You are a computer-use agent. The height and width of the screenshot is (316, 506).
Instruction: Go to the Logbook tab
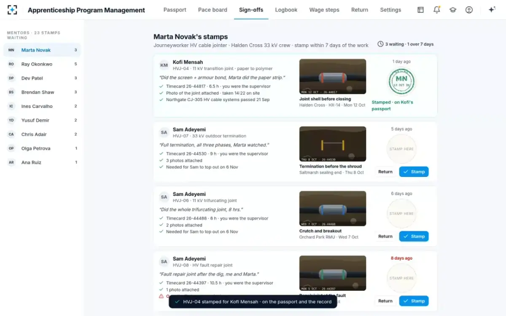click(286, 10)
